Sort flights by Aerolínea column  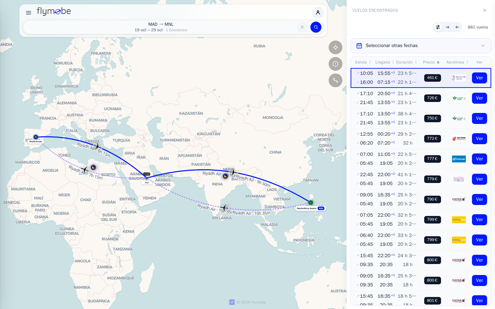click(457, 62)
